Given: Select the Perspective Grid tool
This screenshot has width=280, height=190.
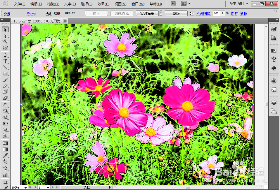Looking at the screenshot, I should coord(5,136).
